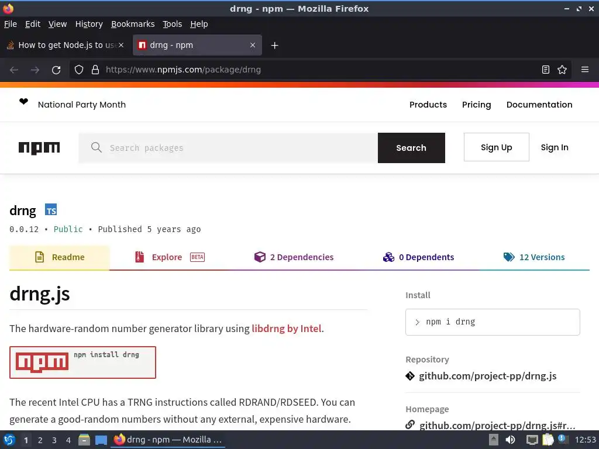Click the browser forward arrow
Viewport: 599px width, 449px height.
pyautogui.click(x=35, y=70)
